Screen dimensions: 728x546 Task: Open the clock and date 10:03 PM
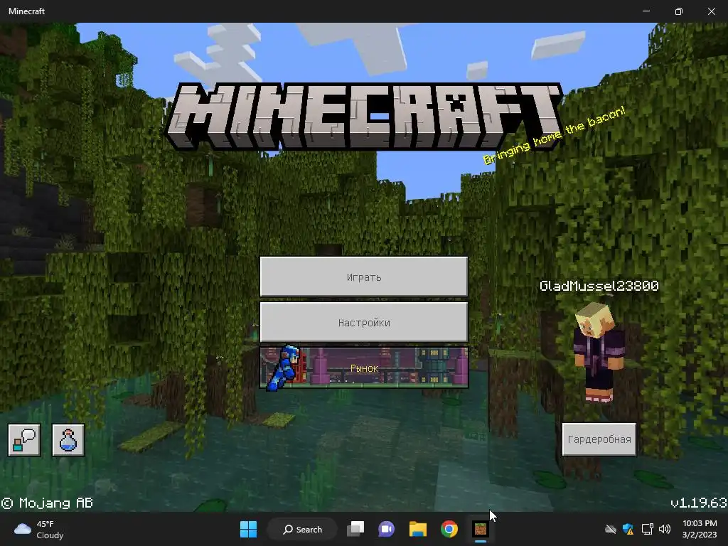700,529
